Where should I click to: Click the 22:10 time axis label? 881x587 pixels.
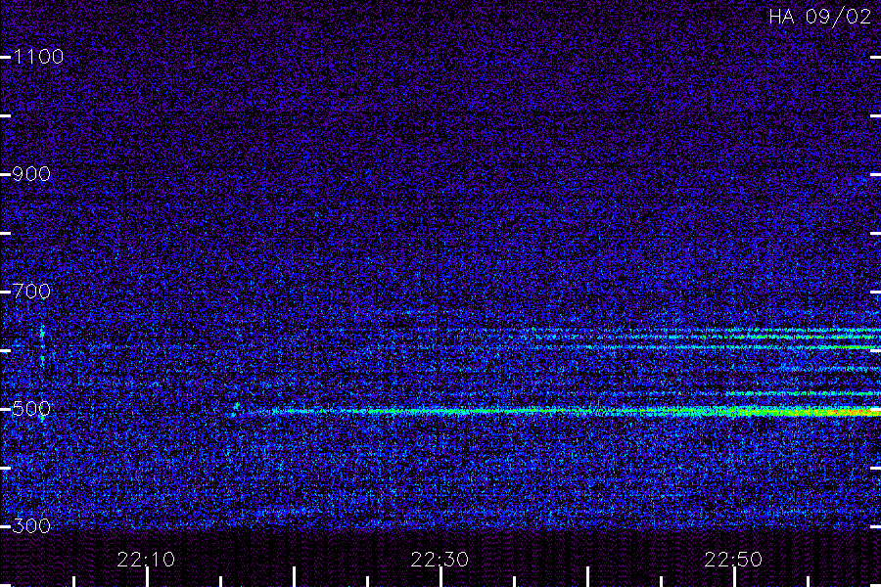(146, 560)
